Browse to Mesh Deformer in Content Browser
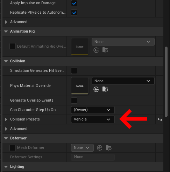The height and width of the screenshot is (172, 170). (x=109, y=148)
